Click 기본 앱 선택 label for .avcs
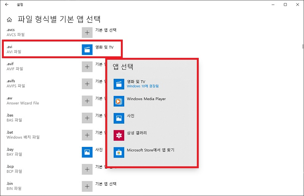304x196 pixels. click(x=106, y=30)
